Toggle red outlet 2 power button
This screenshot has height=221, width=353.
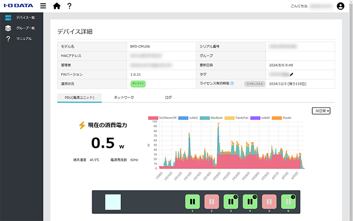tap(211, 201)
